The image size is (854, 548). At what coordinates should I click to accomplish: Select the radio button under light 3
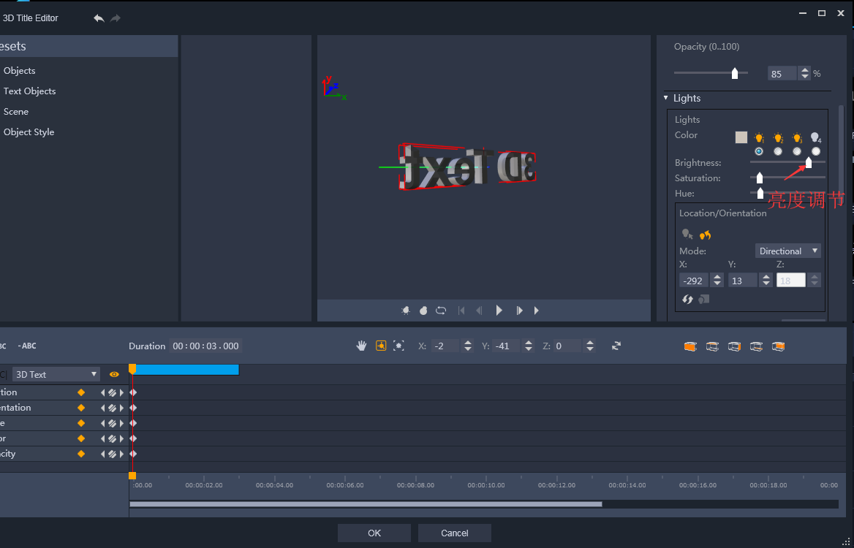click(797, 151)
